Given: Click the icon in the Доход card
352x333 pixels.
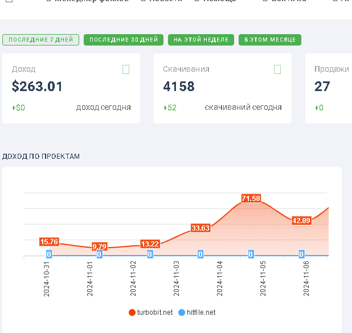Looking at the screenshot, I should pyautogui.click(x=126, y=69).
